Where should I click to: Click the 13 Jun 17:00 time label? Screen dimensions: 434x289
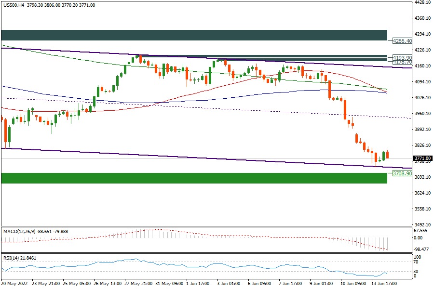coord(383,284)
